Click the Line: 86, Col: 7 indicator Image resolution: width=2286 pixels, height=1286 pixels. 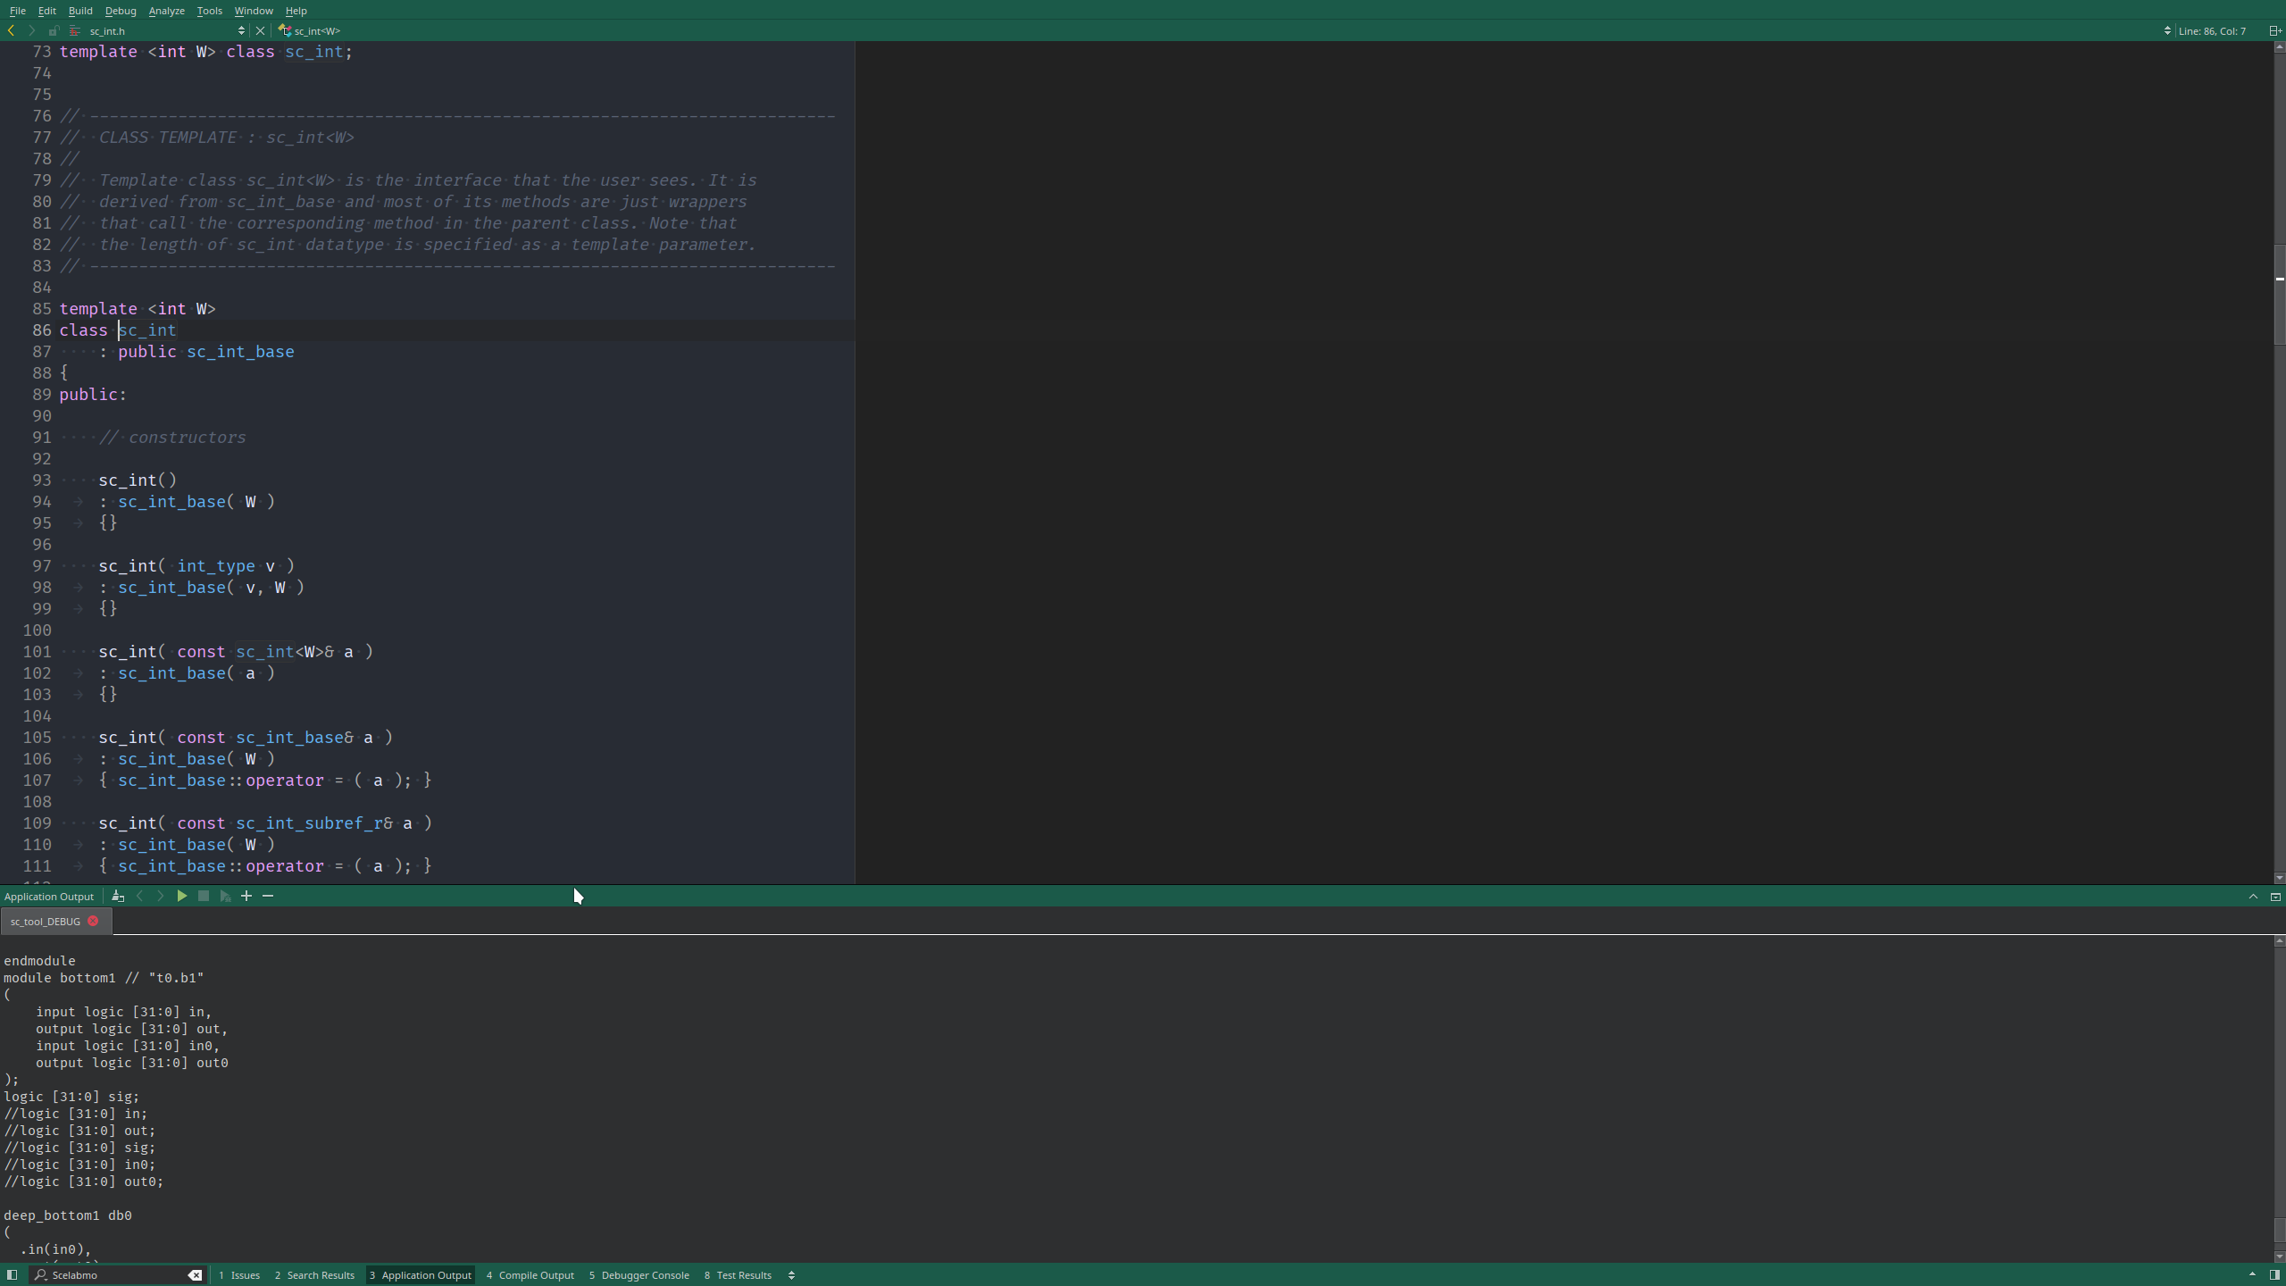pos(2212,30)
